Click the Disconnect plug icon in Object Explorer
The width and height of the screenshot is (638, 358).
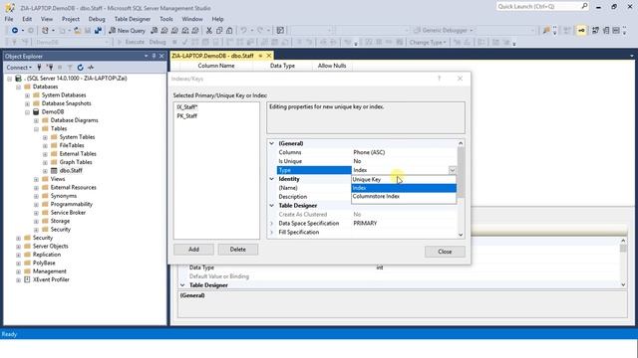[x=50, y=68]
